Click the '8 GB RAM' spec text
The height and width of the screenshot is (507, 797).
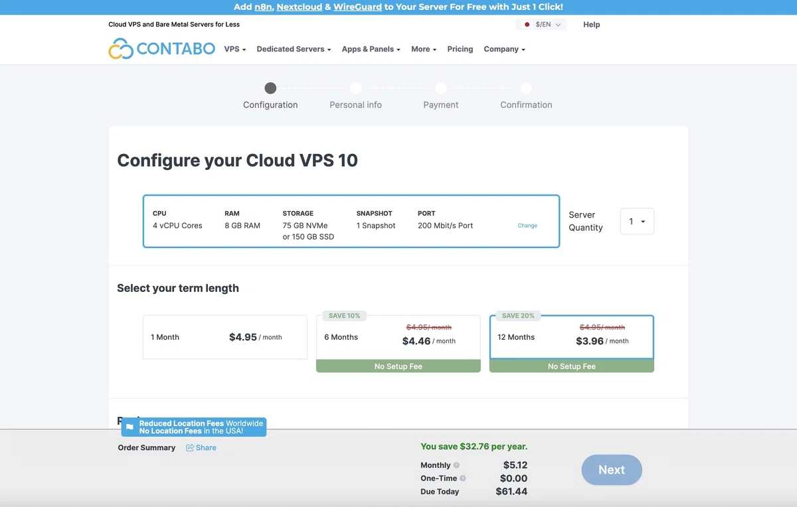(242, 226)
